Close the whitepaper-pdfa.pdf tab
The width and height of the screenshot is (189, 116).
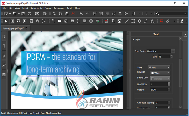point(26,29)
